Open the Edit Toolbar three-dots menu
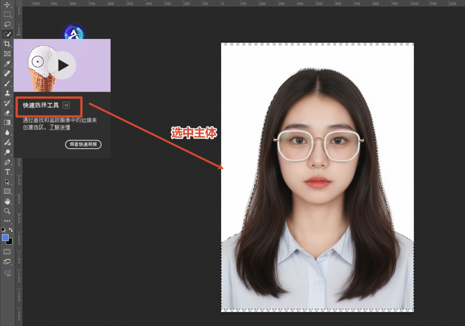The height and width of the screenshot is (326, 465). pyautogui.click(x=7, y=221)
